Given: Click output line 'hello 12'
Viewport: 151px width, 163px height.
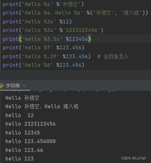Looking at the screenshot, I should (20, 115).
